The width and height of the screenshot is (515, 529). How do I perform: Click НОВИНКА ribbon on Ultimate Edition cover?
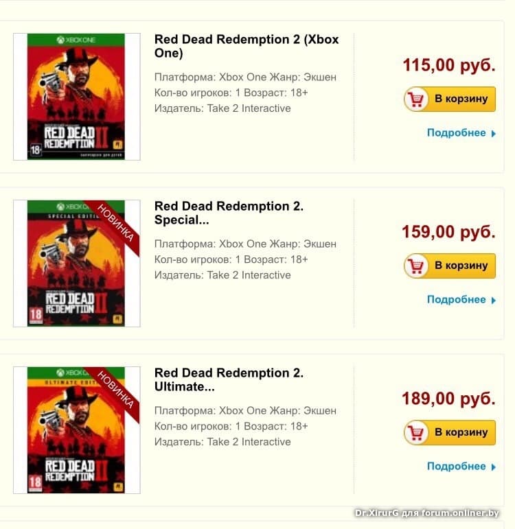click(x=116, y=390)
